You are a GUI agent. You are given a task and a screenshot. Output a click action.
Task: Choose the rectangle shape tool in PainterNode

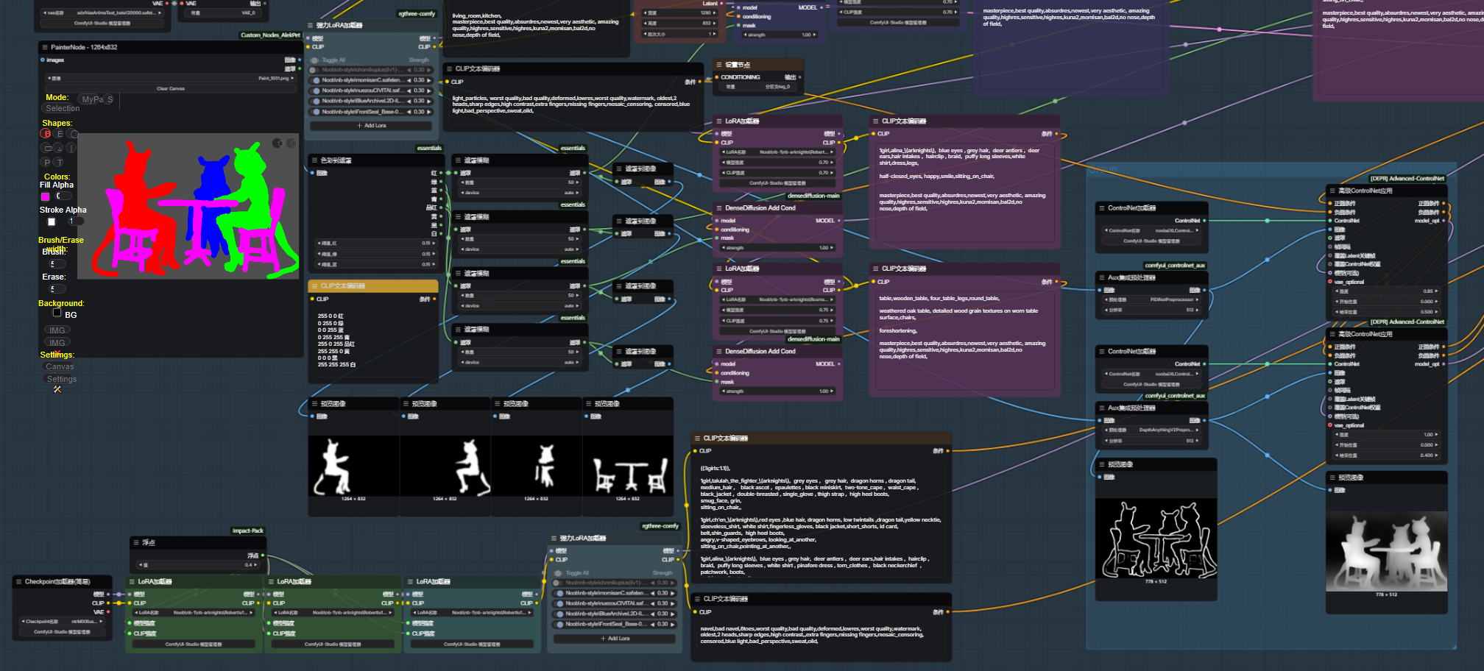pyautogui.click(x=47, y=148)
